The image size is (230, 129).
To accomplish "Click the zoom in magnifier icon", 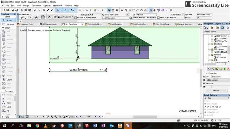I will 52,117.
